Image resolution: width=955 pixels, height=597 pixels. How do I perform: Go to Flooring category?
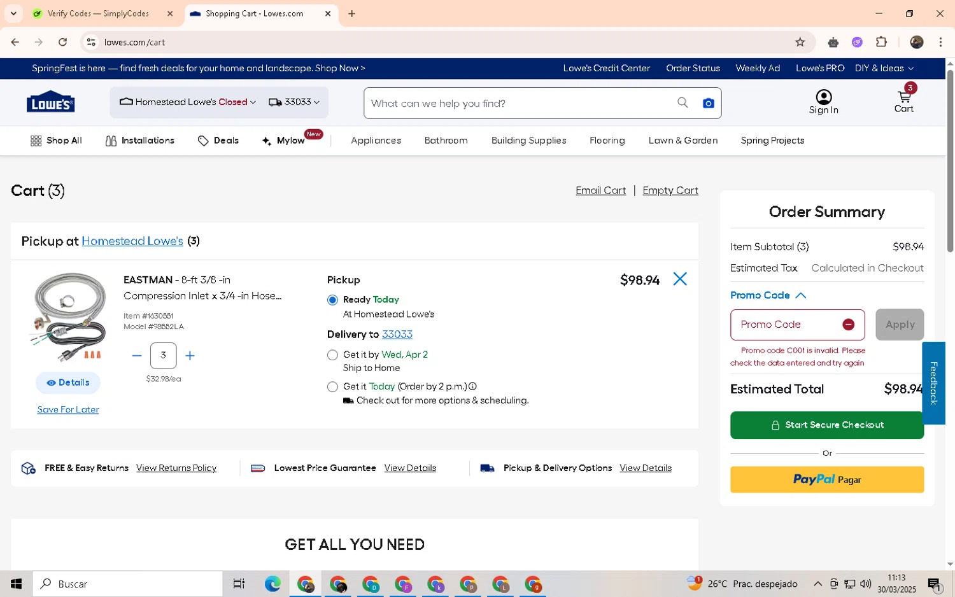[x=607, y=141]
